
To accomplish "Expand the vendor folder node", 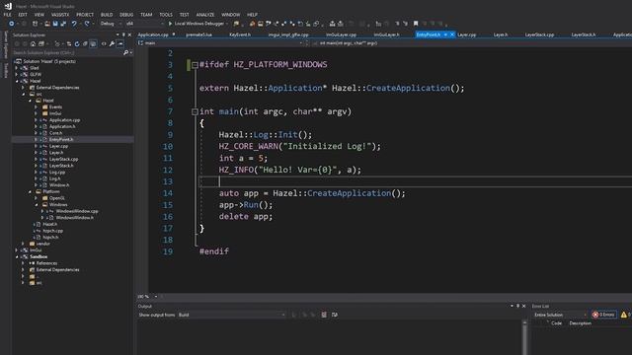I will pyautogui.click(x=23, y=244).
